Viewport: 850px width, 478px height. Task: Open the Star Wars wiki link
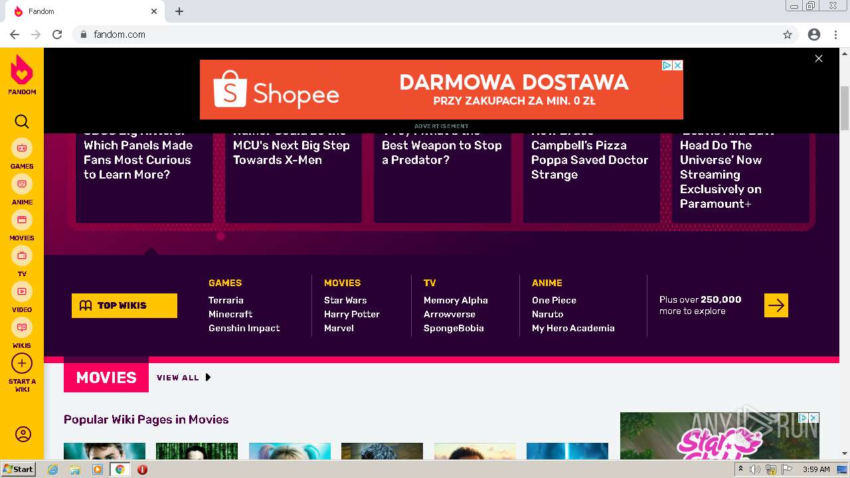point(345,300)
